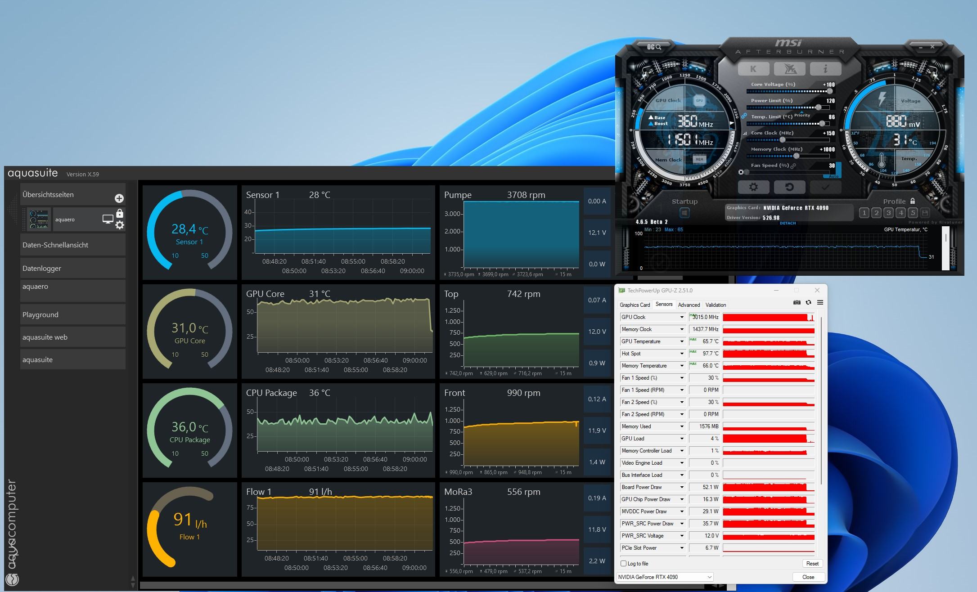
Task: Click the aquaero page thumbnail
Action: 39,220
